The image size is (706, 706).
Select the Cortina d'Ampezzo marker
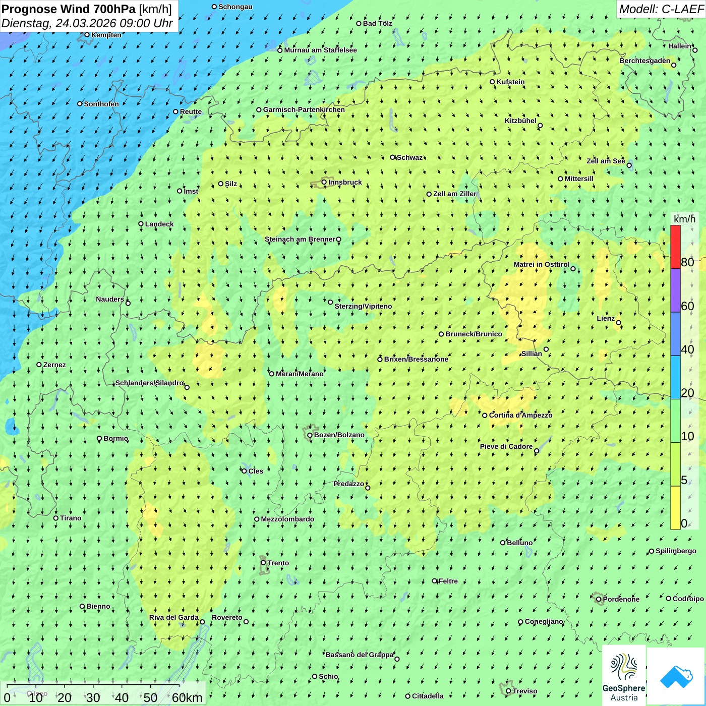tap(485, 416)
